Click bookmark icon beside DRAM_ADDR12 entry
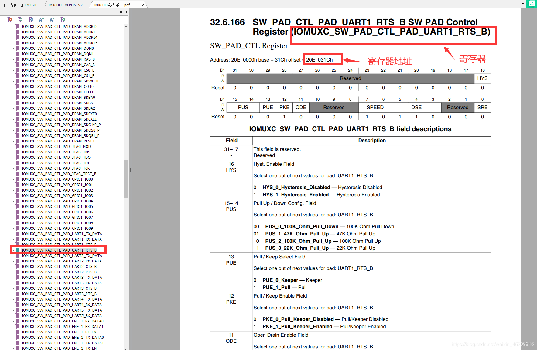 click(x=18, y=27)
